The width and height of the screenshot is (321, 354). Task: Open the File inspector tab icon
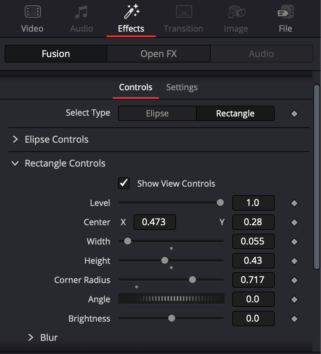click(286, 12)
